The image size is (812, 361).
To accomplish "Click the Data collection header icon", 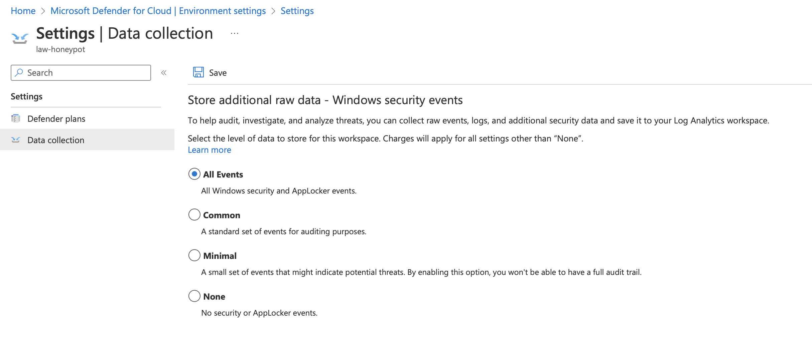I will pyautogui.click(x=20, y=38).
